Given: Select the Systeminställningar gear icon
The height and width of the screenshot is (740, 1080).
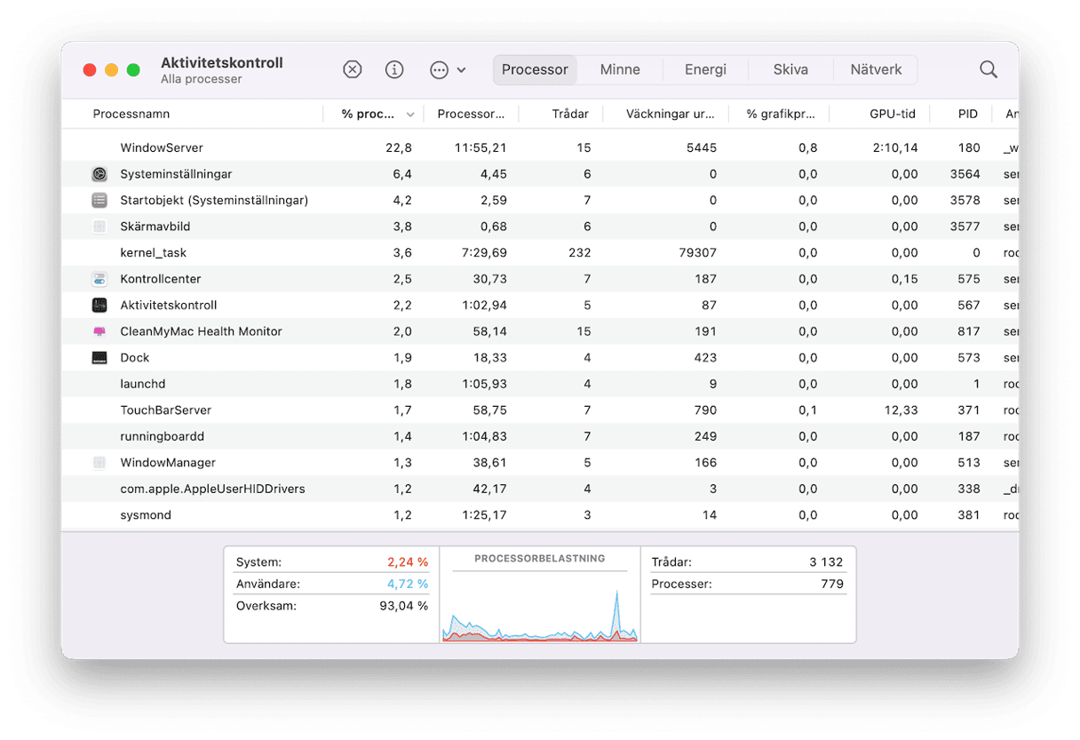Looking at the screenshot, I should click(x=99, y=174).
